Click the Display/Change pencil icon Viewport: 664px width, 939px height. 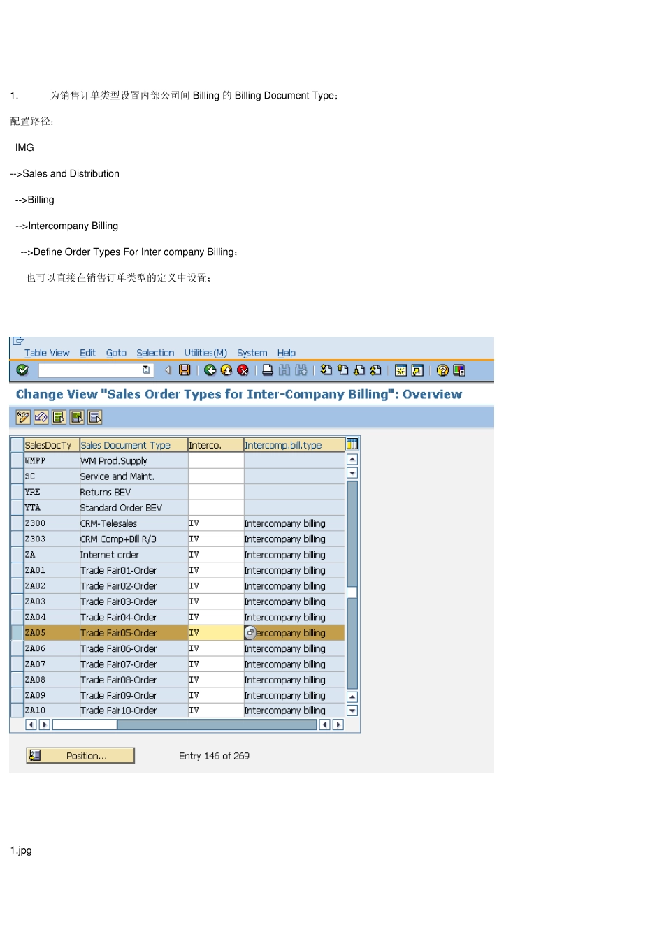pyautogui.click(x=23, y=417)
